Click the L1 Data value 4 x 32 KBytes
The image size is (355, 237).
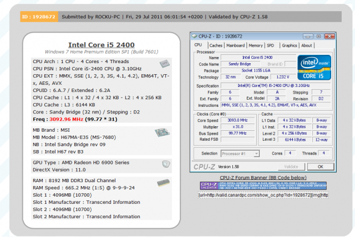click(x=294, y=120)
